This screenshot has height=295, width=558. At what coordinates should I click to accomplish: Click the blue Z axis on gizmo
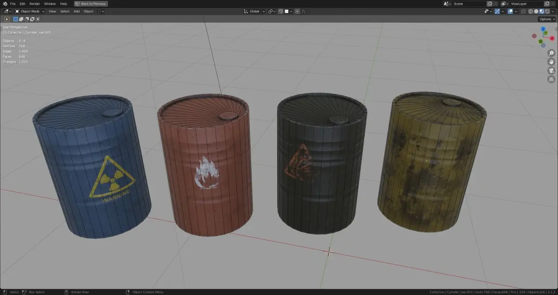click(x=543, y=29)
